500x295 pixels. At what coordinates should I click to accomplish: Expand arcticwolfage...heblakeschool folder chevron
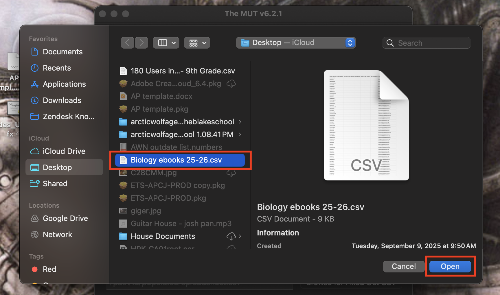[240, 122]
